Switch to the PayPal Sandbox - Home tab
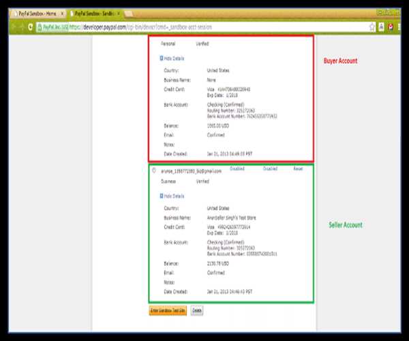Screen dimensions: 409x341 tap(34, 14)
